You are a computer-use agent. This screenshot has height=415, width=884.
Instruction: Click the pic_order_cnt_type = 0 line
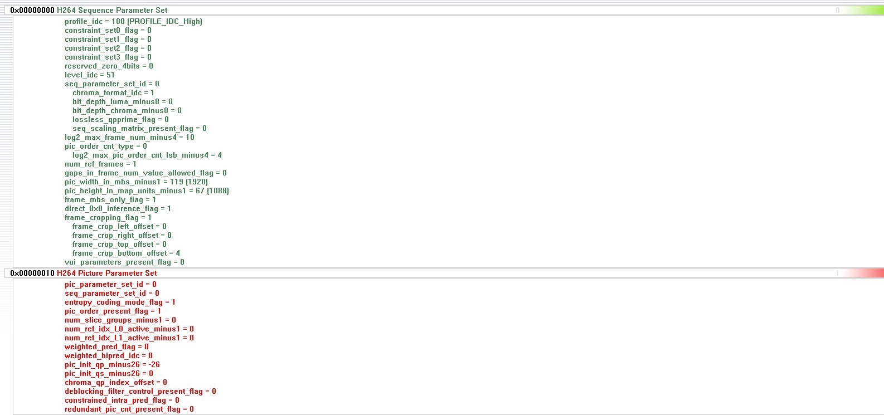pos(106,146)
